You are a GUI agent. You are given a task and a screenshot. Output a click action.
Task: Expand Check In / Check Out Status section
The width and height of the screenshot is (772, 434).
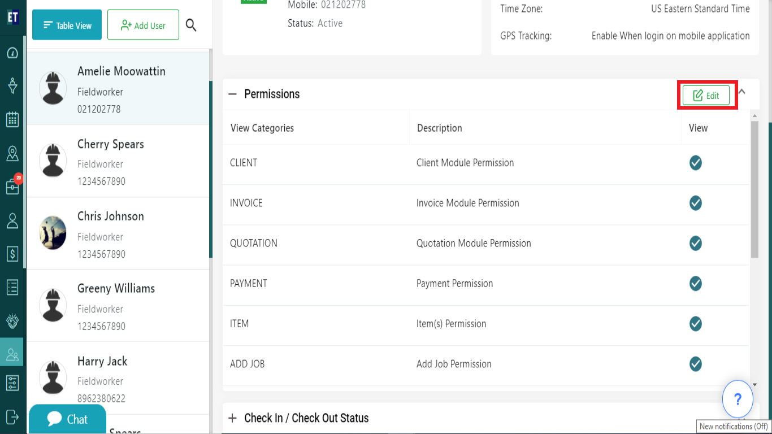click(x=232, y=418)
